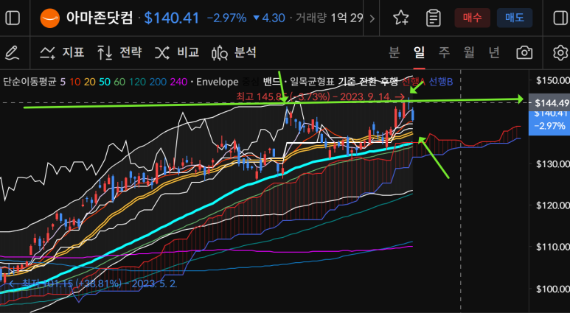Click 단순이동평균 indicator label

[30, 82]
